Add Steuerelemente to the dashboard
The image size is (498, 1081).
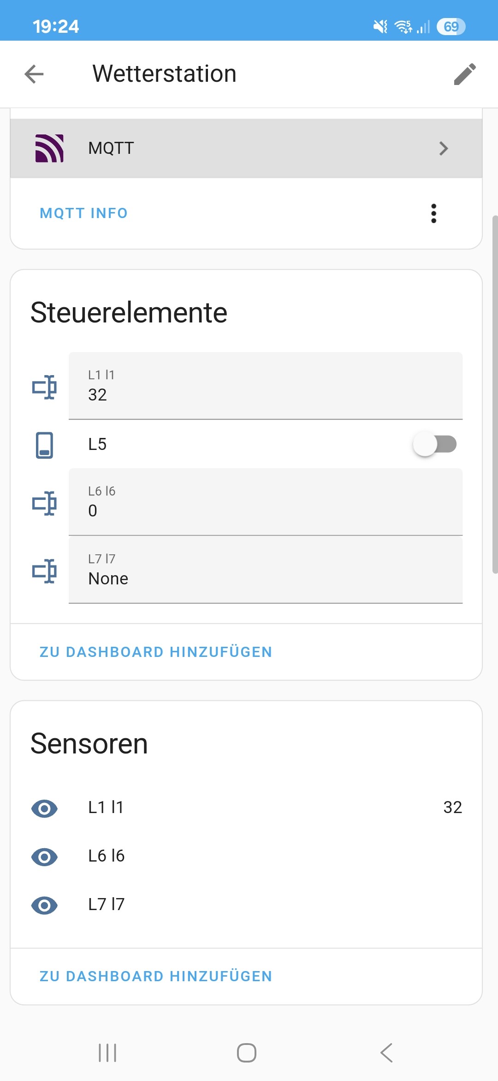156,651
